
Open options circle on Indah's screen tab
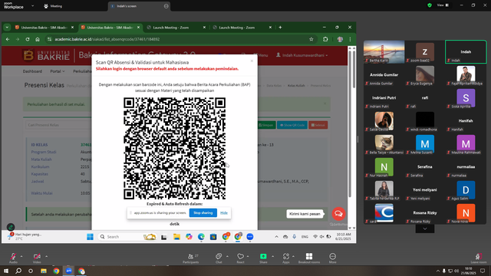tap(166, 6)
